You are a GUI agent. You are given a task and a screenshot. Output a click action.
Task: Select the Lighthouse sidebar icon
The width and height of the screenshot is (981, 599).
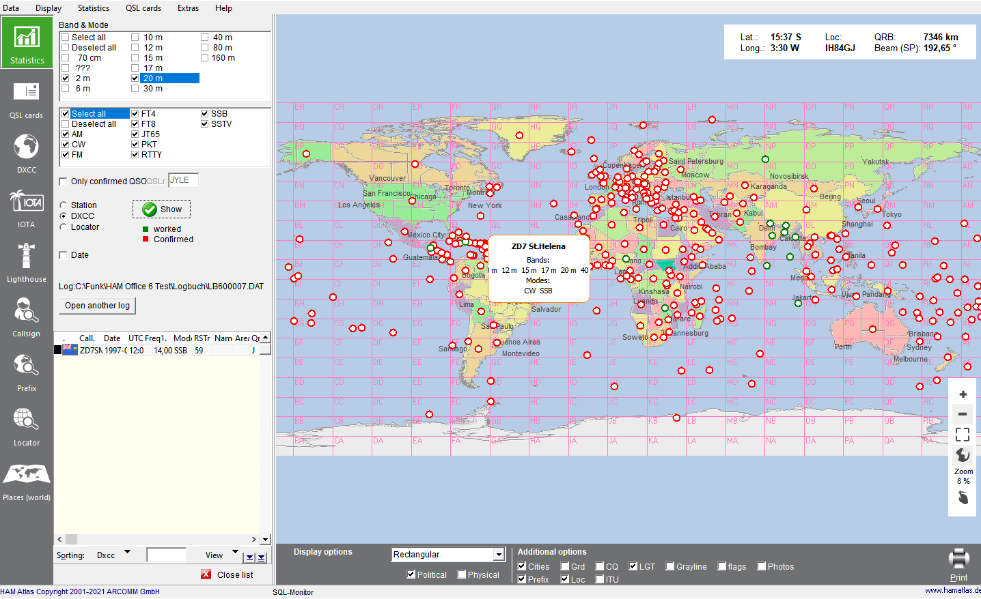pos(26,262)
